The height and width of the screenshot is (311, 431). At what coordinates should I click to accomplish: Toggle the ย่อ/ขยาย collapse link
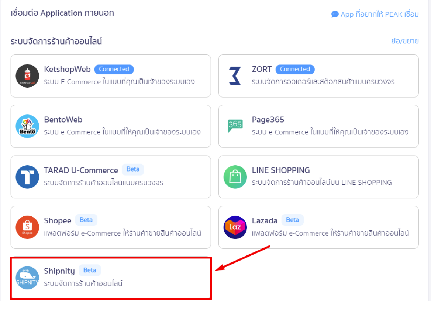[x=405, y=41]
